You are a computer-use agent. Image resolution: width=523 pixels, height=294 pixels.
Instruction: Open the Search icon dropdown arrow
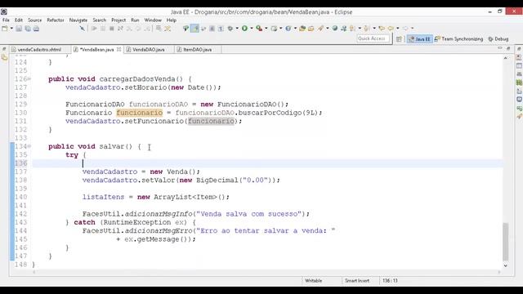pos(328,29)
